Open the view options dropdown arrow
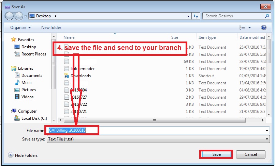The height and width of the screenshot is (166, 275). tap(250, 28)
